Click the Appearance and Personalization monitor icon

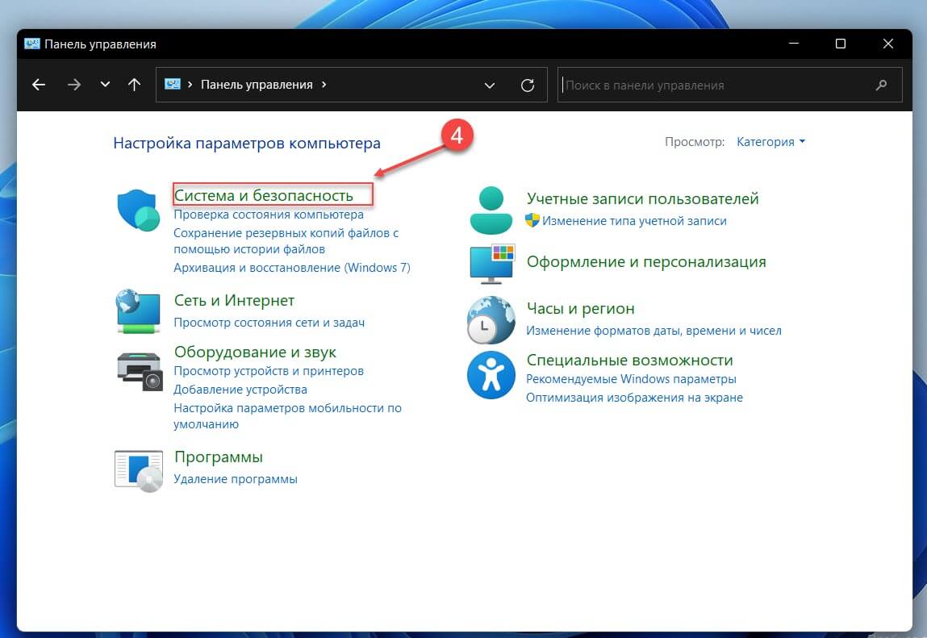tap(492, 263)
